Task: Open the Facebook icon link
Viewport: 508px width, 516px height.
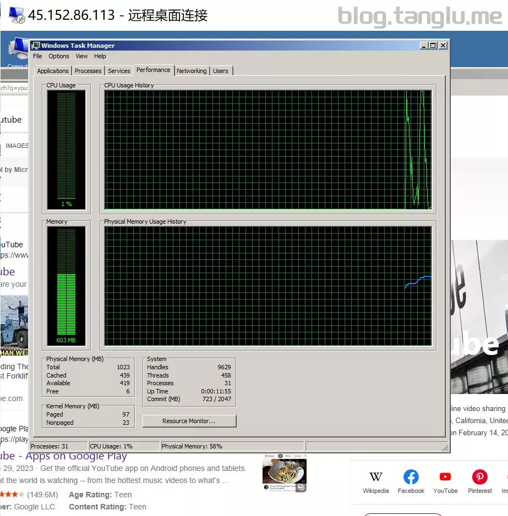Action: pyautogui.click(x=411, y=477)
